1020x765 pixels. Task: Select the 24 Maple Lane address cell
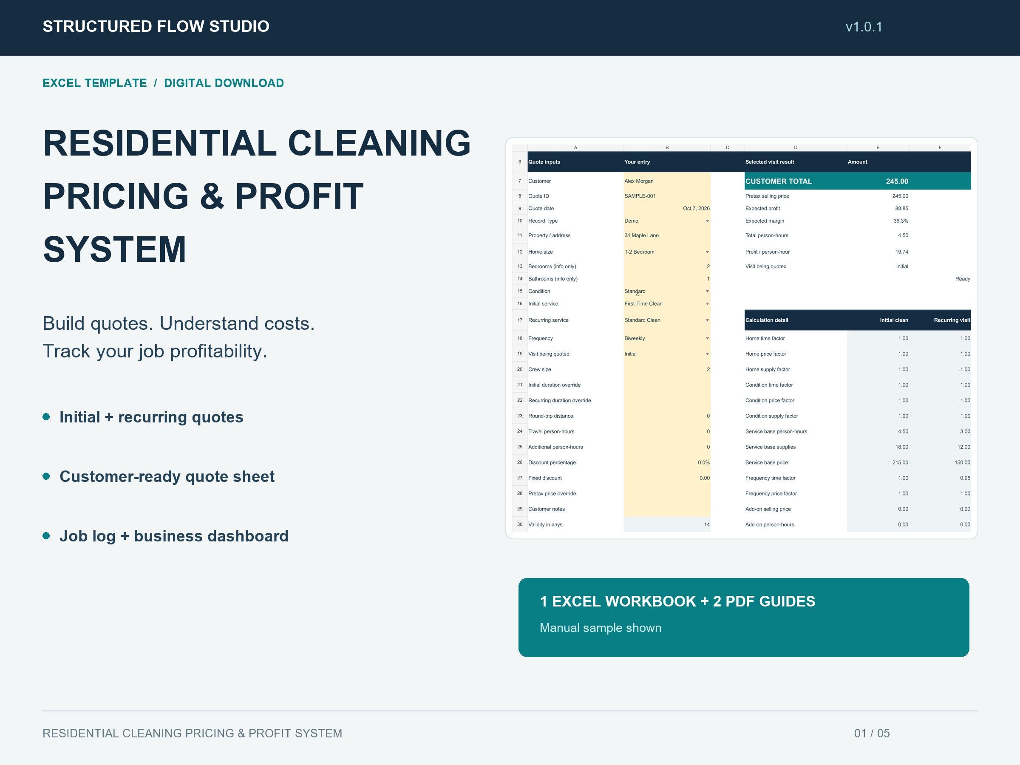tap(667, 235)
